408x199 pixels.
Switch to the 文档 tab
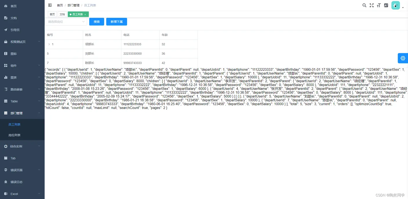(x=62, y=14)
